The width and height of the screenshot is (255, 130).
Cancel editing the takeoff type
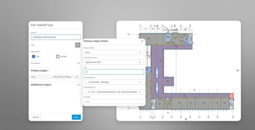[36, 117]
